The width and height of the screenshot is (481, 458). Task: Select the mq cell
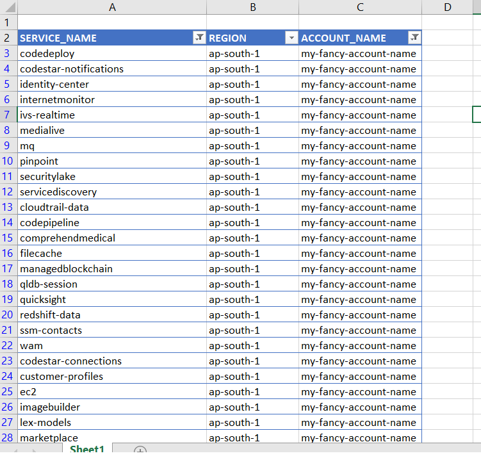(112, 145)
